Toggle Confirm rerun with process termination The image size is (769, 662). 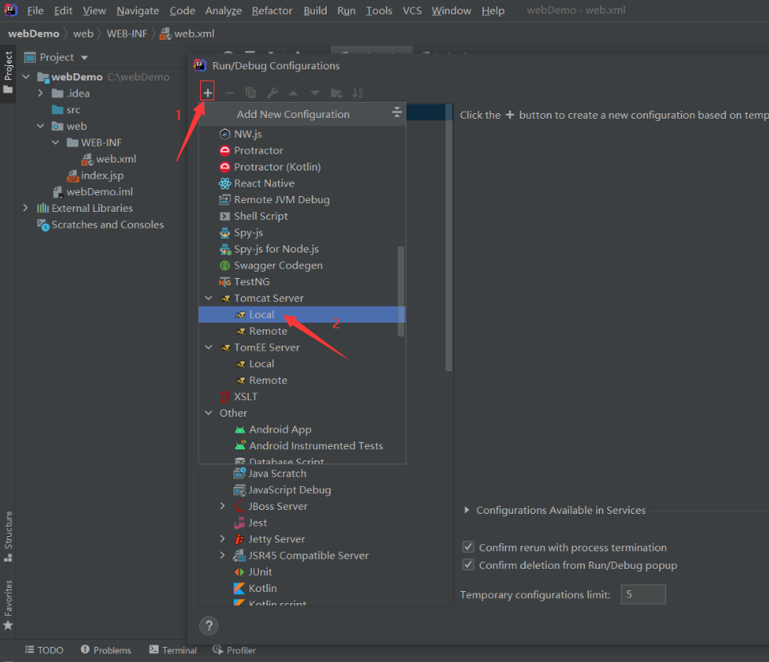tap(469, 546)
